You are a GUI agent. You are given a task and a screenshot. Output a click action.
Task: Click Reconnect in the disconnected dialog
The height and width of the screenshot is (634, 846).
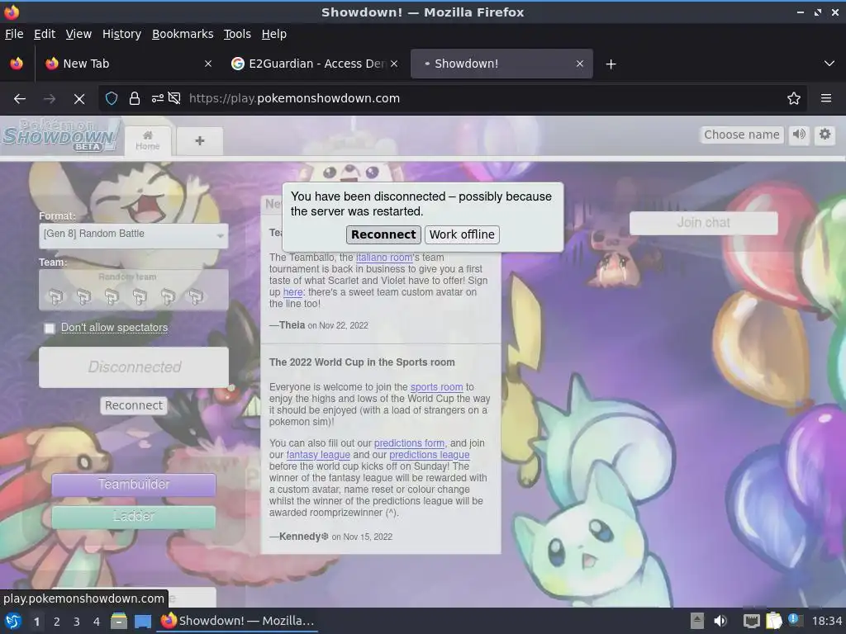[383, 234]
